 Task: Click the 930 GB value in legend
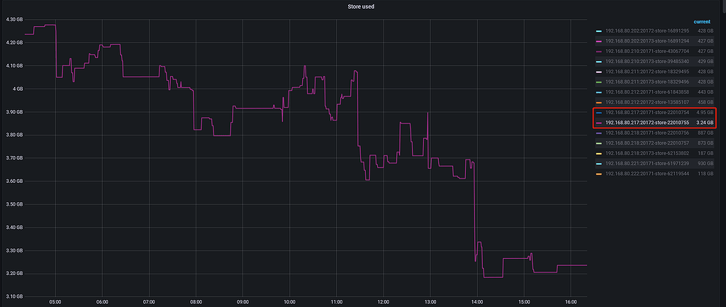tap(705, 163)
